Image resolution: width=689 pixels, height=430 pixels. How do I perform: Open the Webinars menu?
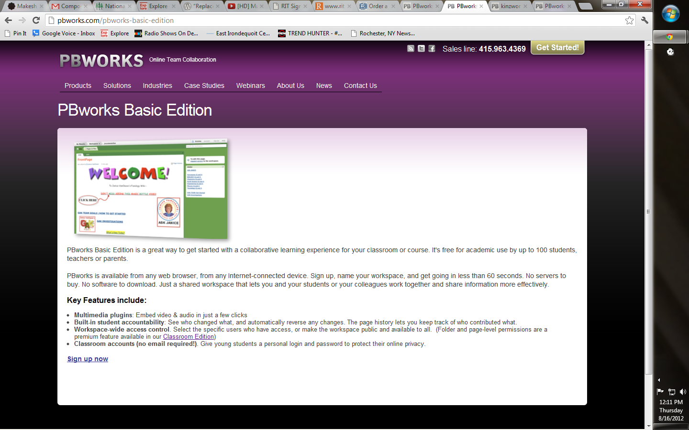tap(251, 86)
